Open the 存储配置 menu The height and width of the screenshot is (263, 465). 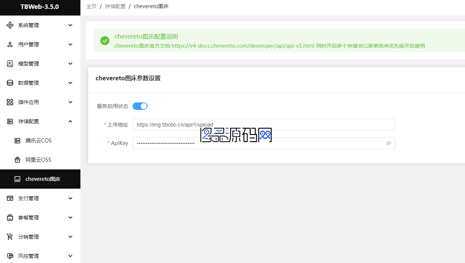pos(40,121)
